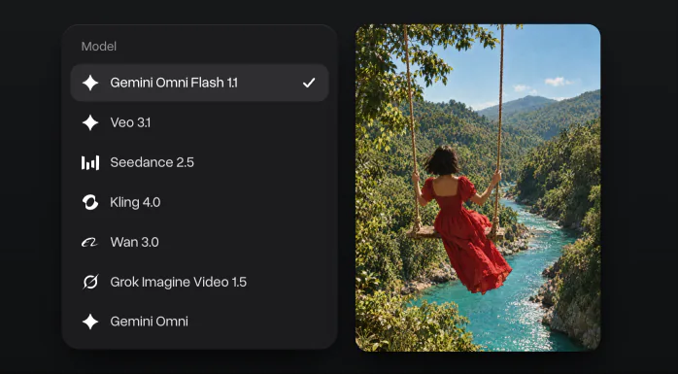
Task: Click the Kling swirl logo icon
Action: (90, 202)
